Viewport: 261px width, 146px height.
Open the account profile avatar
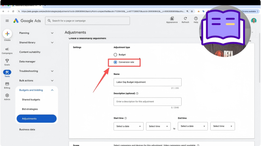click(x=254, y=20)
